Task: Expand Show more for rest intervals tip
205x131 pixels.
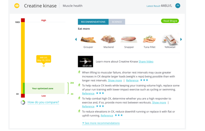Action: pyautogui.click(x=115, y=81)
